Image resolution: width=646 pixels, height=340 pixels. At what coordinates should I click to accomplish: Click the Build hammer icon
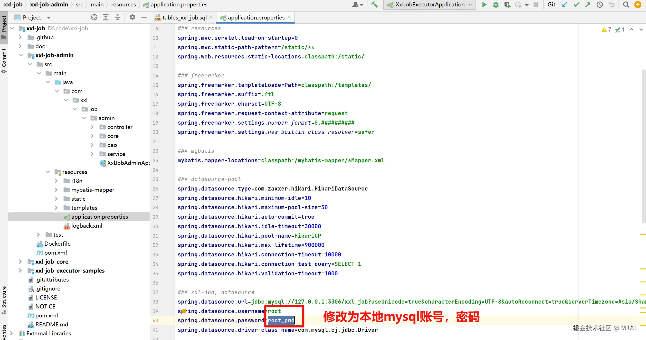pyautogui.click(x=374, y=5)
